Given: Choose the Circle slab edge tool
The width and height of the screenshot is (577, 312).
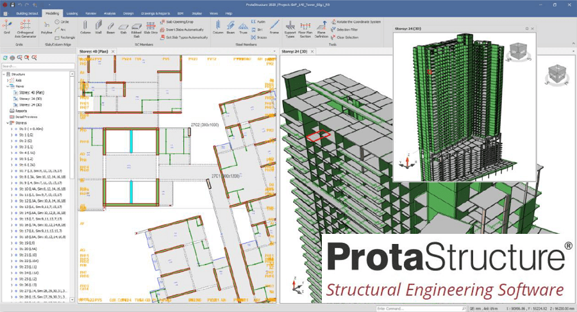Looking at the screenshot, I should (x=62, y=22).
